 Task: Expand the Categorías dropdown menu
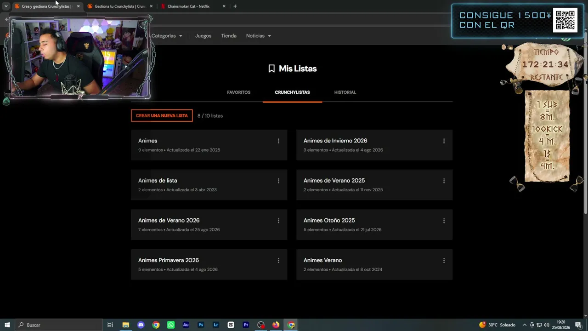coord(167,36)
